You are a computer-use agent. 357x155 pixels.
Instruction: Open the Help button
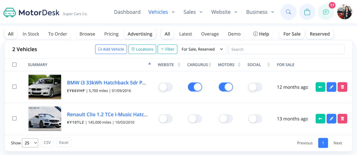(x=261, y=34)
